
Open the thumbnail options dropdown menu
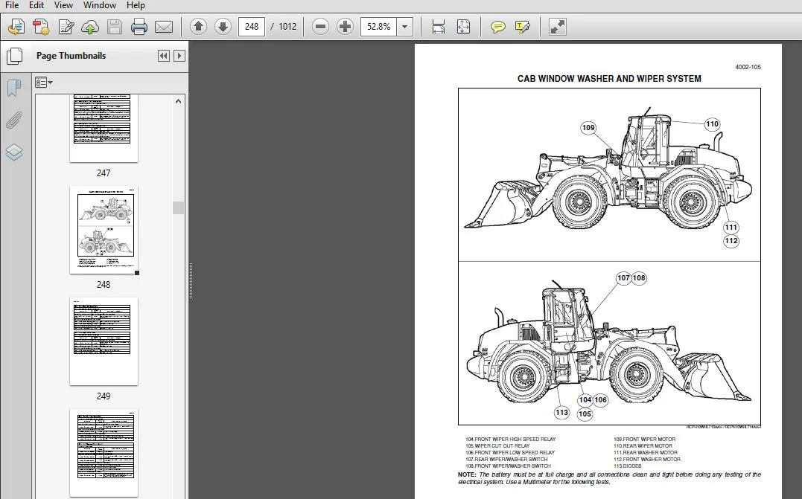pos(44,83)
